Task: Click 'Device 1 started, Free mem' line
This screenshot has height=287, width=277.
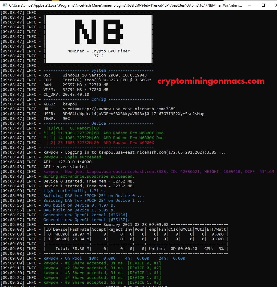Action: (x=89, y=186)
